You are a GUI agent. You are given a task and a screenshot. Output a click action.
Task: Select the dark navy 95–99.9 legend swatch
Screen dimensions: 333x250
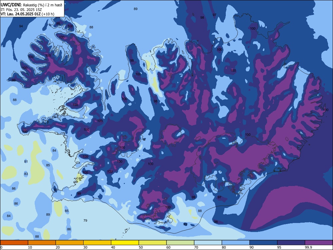(291, 243)
